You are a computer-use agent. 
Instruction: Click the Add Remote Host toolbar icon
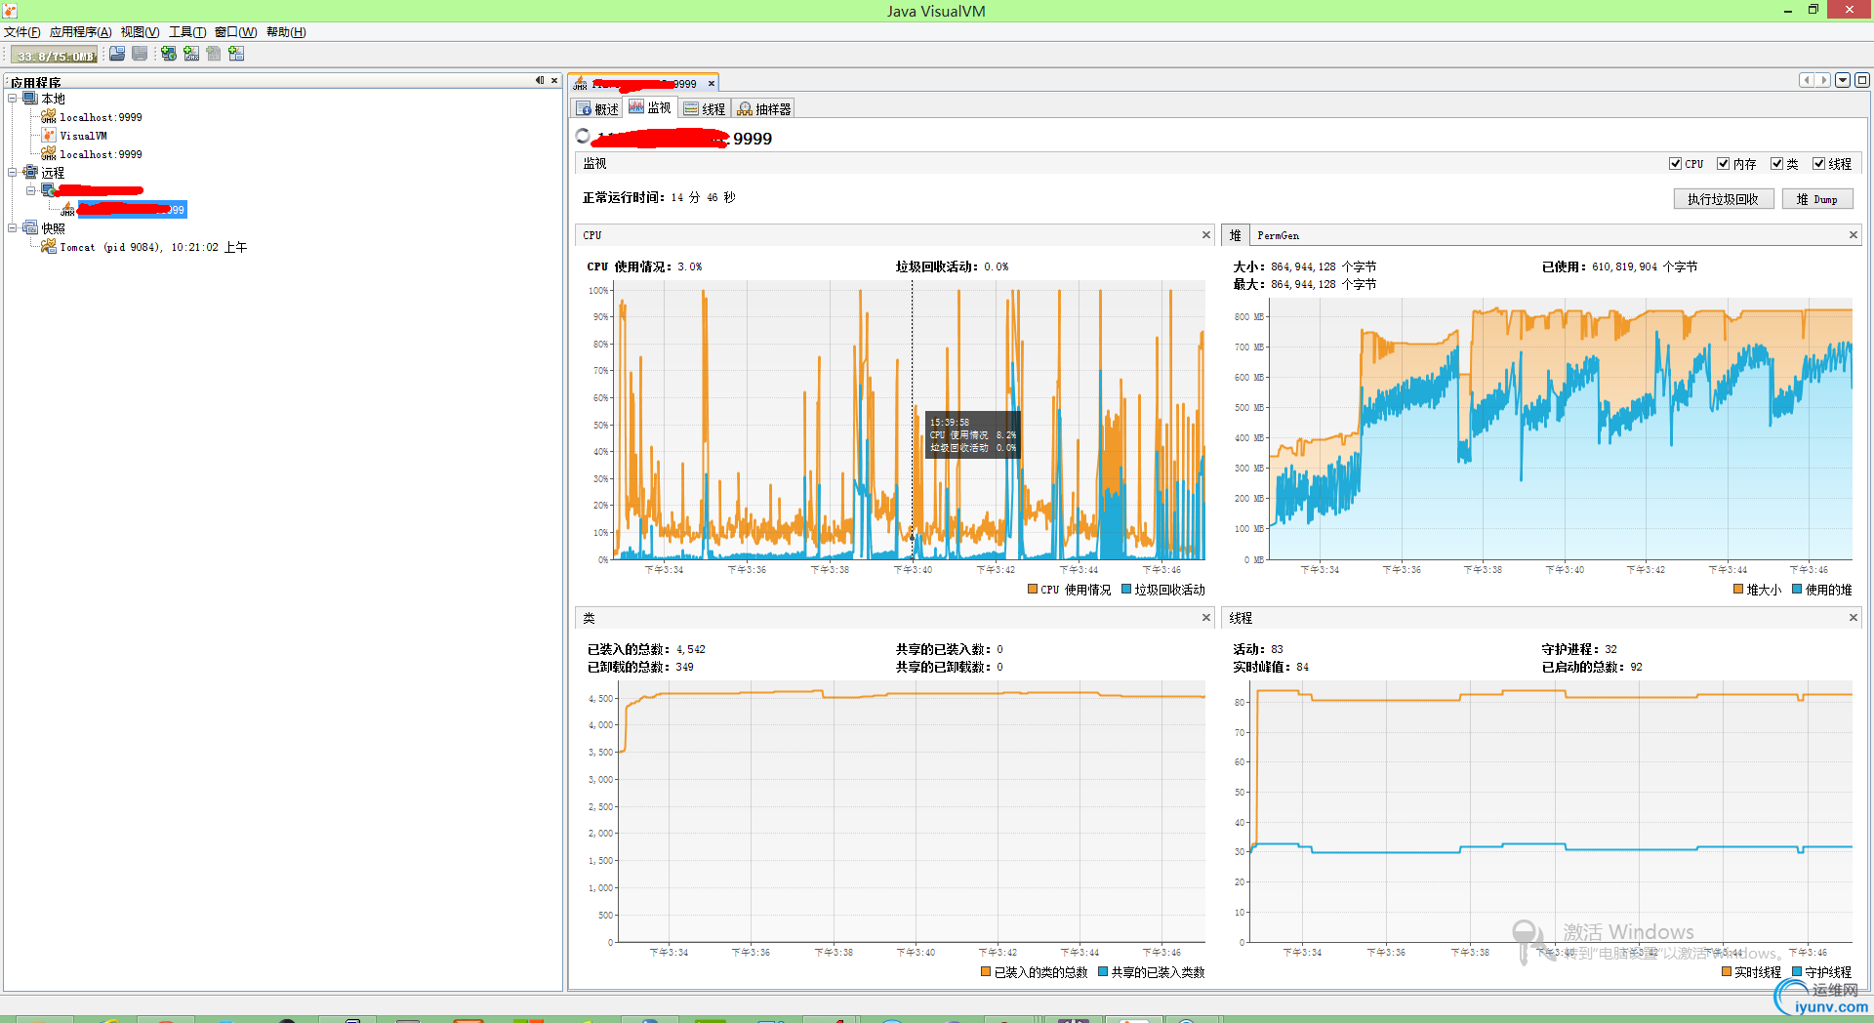point(169,54)
